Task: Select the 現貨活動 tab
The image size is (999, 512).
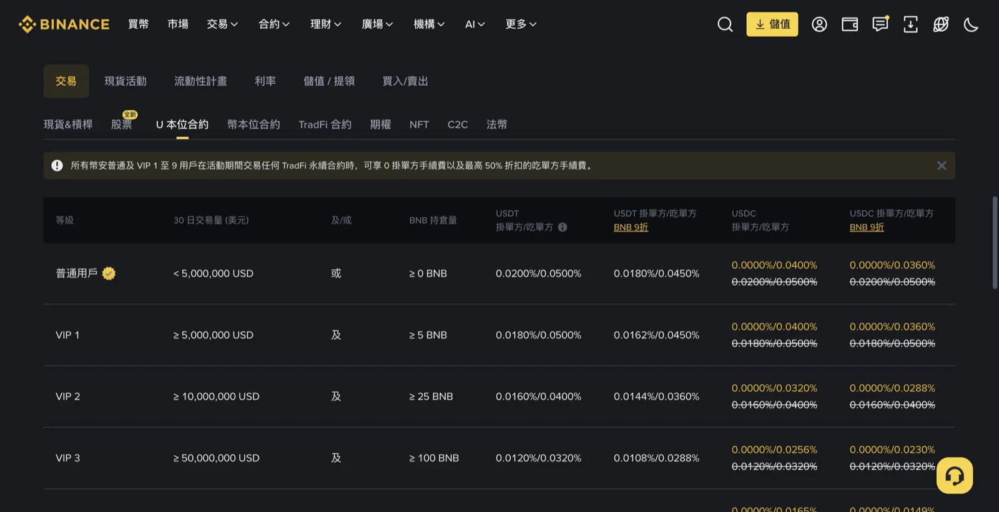Action: [x=125, y=81]
